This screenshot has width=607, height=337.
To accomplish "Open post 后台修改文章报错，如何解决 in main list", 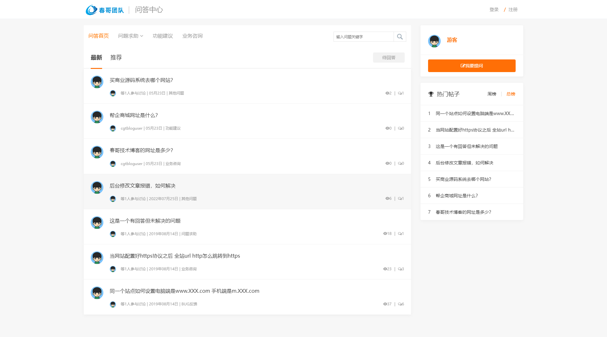I will pyautogui.click(x=143, y=186).
